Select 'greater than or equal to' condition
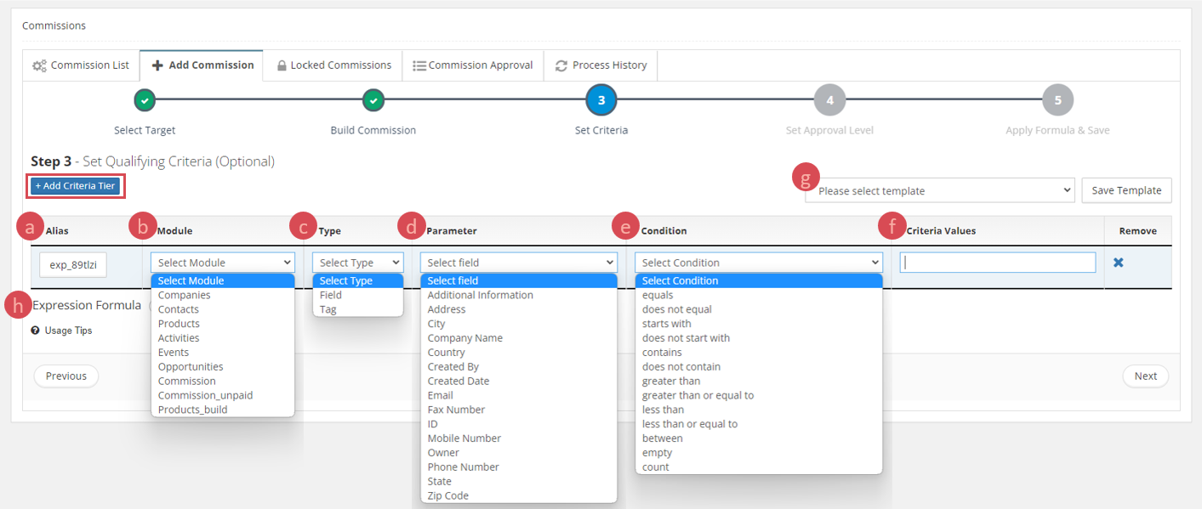1202x509 pixels. pos(698,395)
